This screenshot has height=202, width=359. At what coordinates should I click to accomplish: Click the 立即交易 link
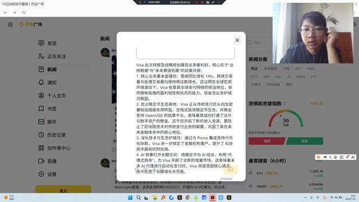pyautogui.click(x=316, y=104)
